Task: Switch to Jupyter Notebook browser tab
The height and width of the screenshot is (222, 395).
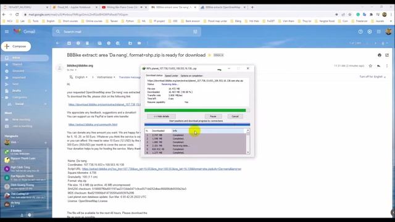Action: point(75,7)
